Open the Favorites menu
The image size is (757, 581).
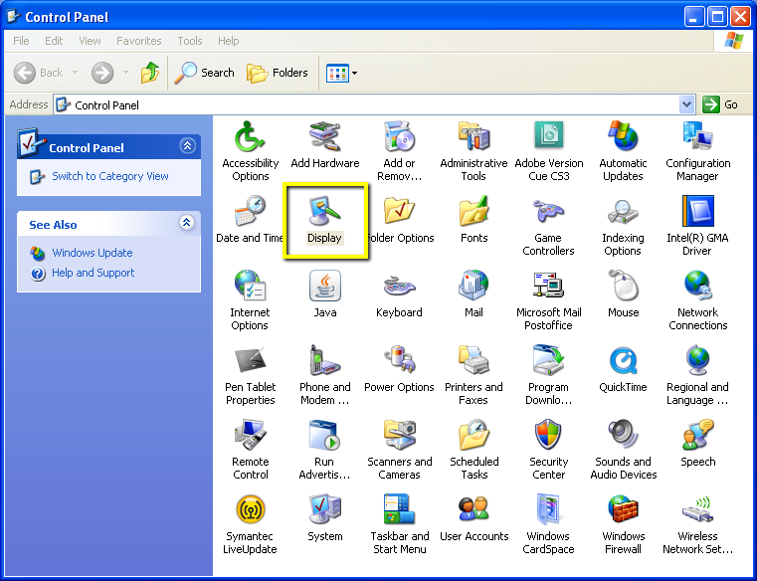138,41
